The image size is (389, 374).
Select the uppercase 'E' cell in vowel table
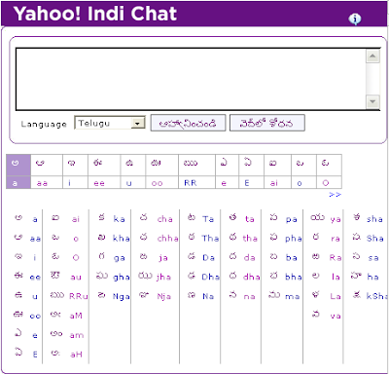point(251,183)
